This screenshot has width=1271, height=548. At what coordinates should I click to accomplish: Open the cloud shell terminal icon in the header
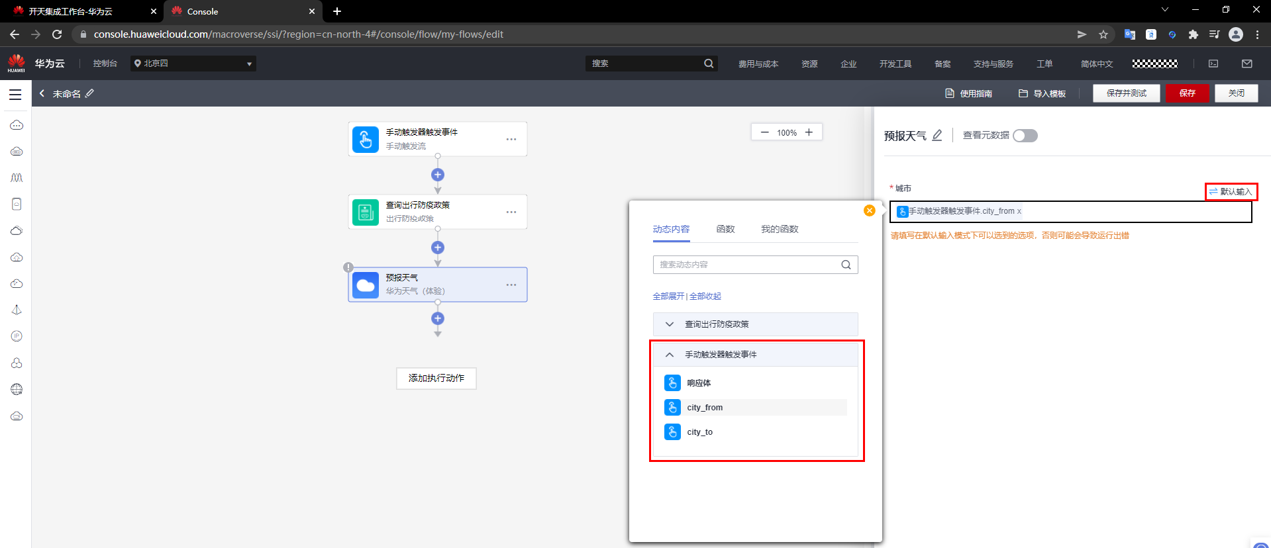[x=1213, y=64]
